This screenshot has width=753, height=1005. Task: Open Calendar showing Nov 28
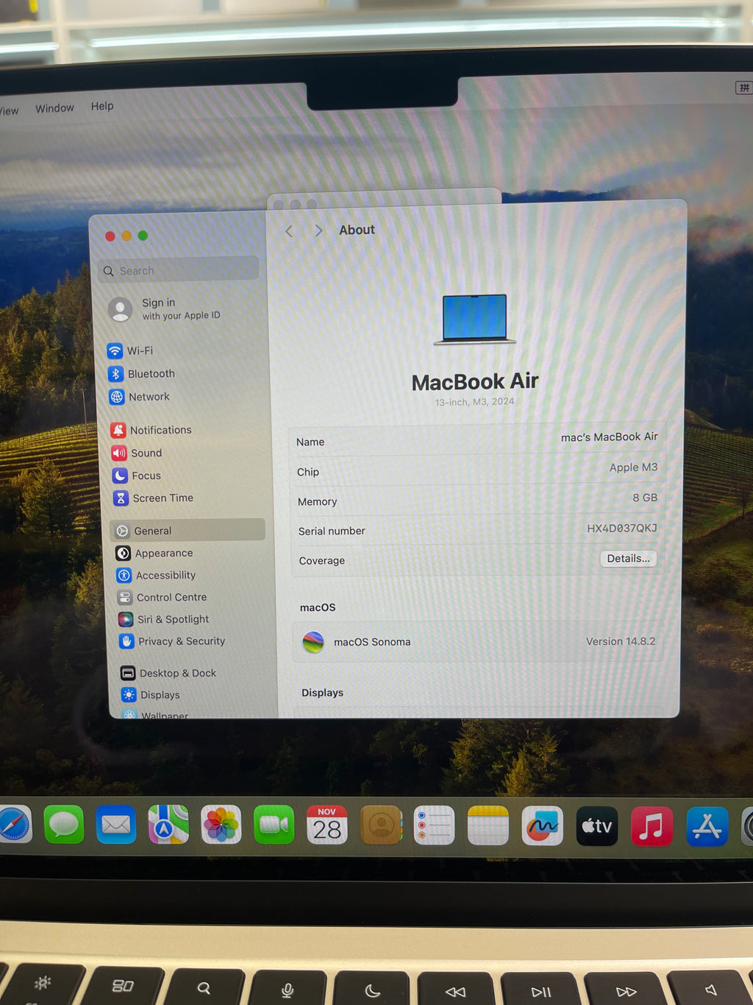327,825
